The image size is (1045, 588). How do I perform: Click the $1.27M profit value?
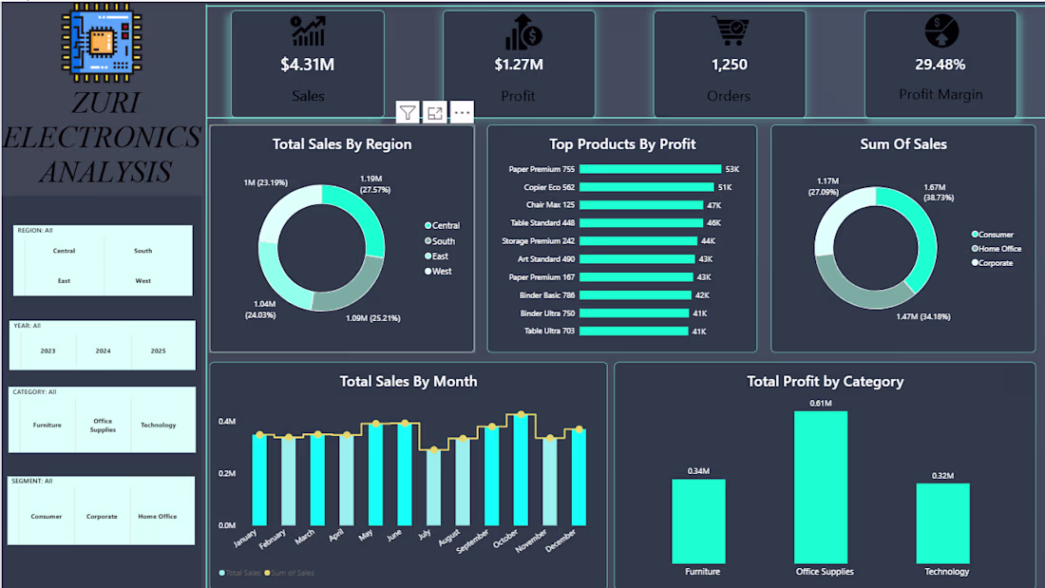[x=519, y=65]
